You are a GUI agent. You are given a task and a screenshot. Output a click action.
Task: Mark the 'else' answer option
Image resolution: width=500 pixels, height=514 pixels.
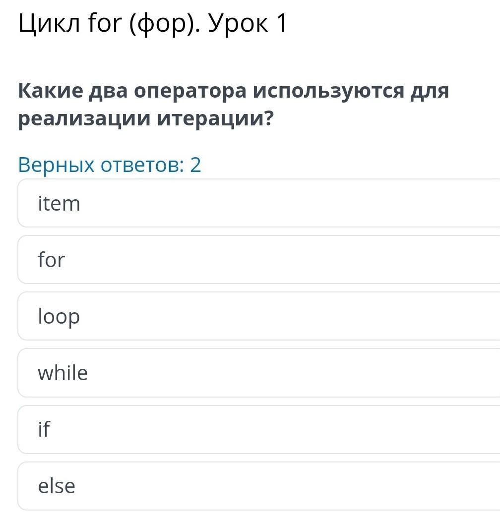(x=258, y=486)
